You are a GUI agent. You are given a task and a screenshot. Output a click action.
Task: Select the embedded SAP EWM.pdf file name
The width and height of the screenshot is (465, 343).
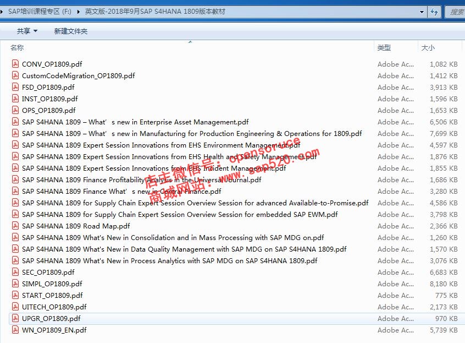(x=180, y=215)
